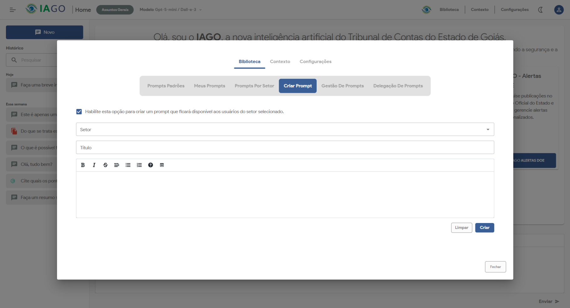Insert a title heading format
This screenshot has height=308, width=570.
pyautogui.click(x=117, y=165)
